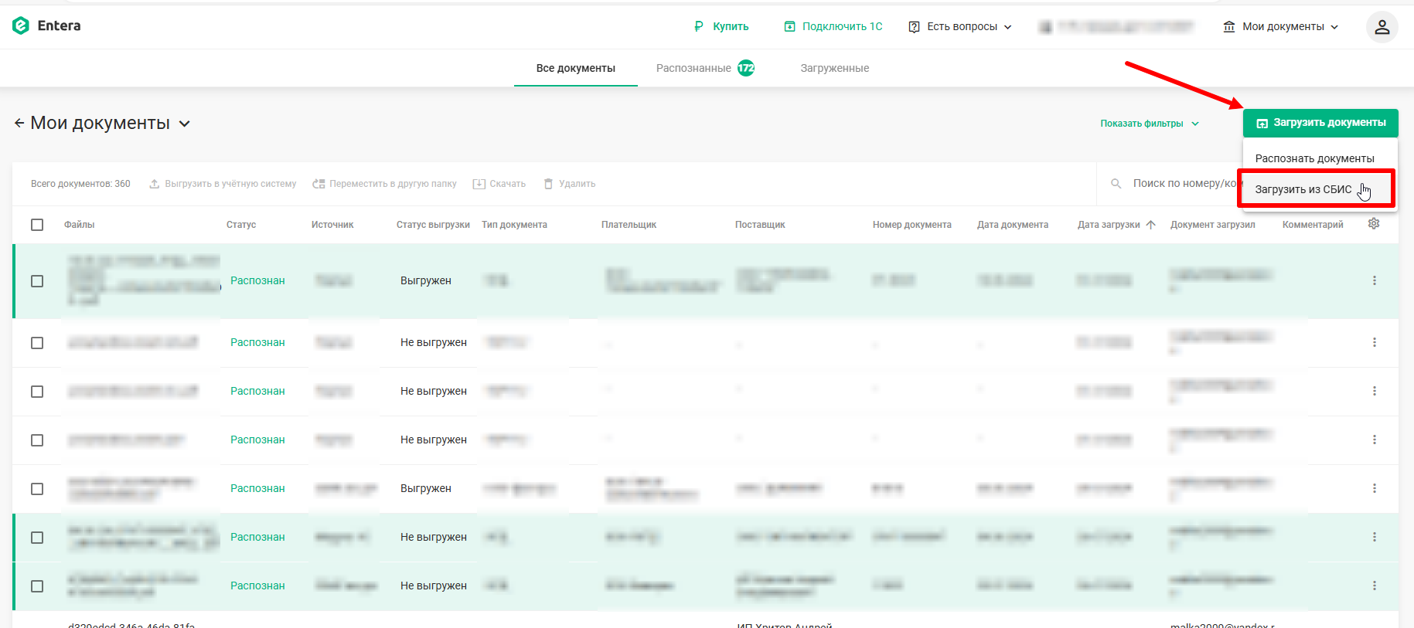Open three-dot menu for third Не выгружен row
The width and height of the screenshot is (1414, 628).
[x=1375, y=440]
